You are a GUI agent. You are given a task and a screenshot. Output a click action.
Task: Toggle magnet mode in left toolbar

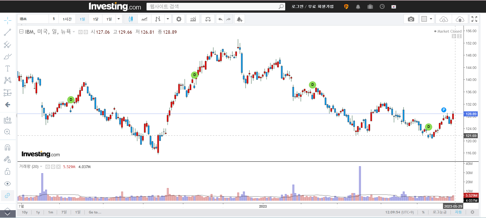pyautogui.click(x=8, y=147)
